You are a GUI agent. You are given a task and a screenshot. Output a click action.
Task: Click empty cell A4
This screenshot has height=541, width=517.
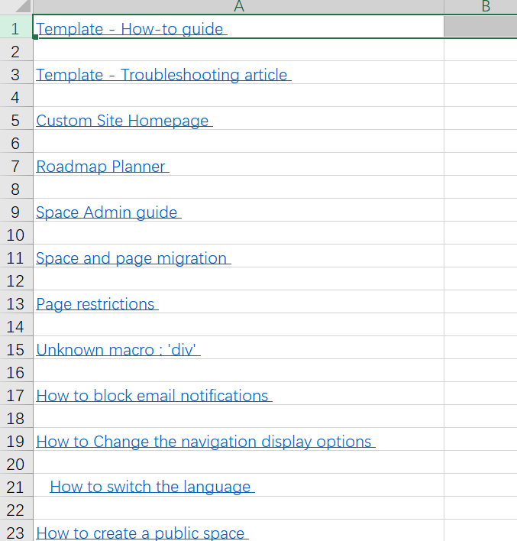coord(238,96)
